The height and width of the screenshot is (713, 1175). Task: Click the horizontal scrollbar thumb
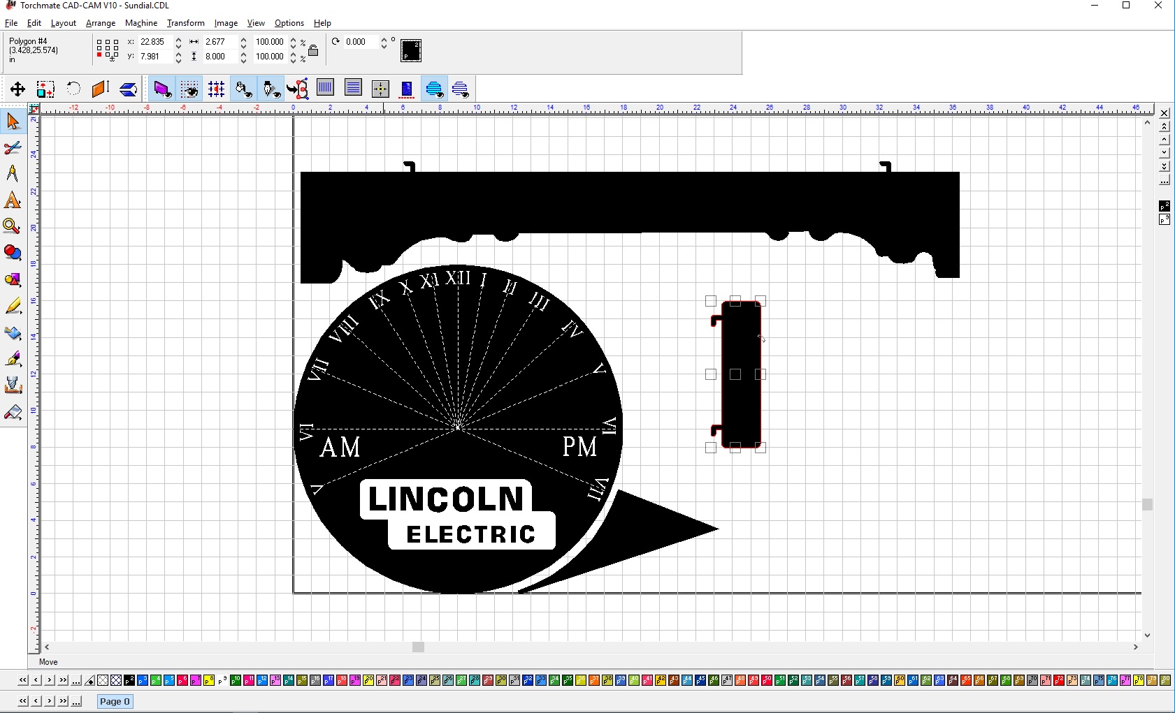(418, 647)
